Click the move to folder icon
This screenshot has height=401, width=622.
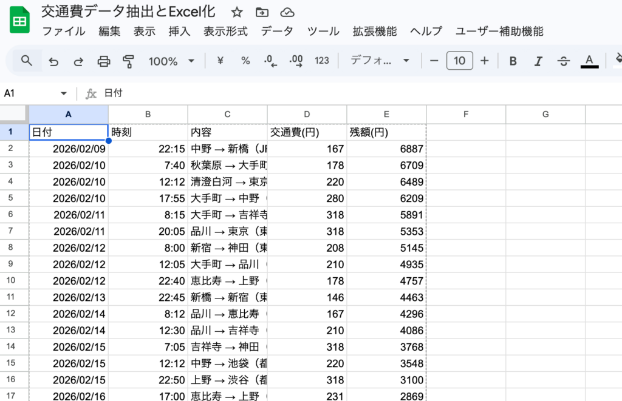tap(262, 13)
